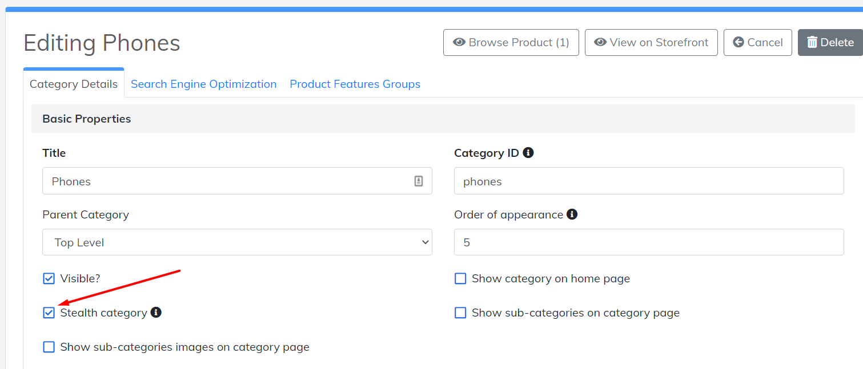Disable the Stealth category checkbox
The height and width of the screenshot is (369, 863).
49,313
